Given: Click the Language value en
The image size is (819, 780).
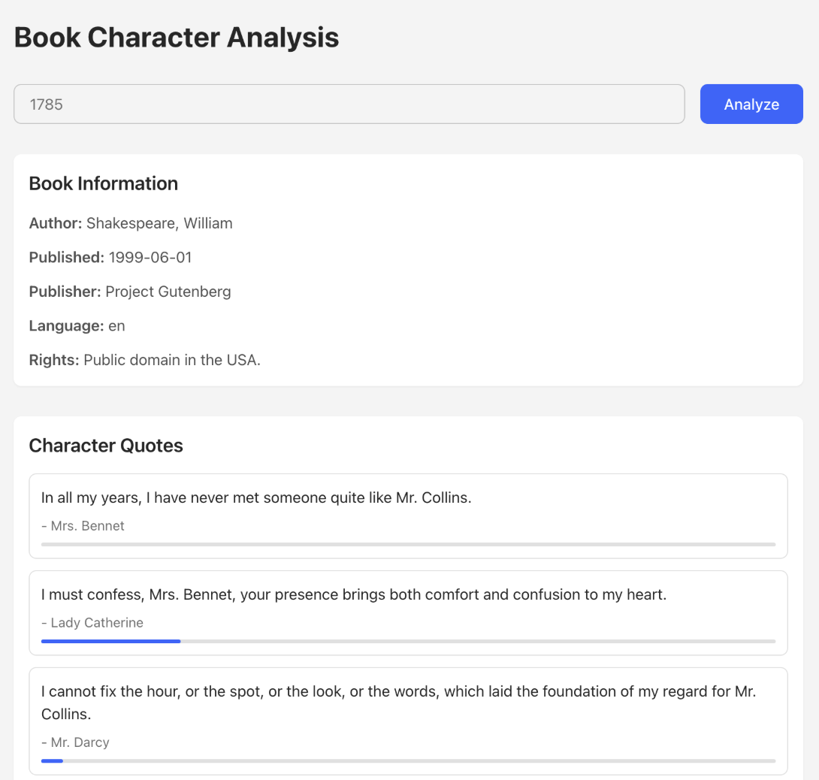Looking at the screenshot, I should tap(116, 325).
